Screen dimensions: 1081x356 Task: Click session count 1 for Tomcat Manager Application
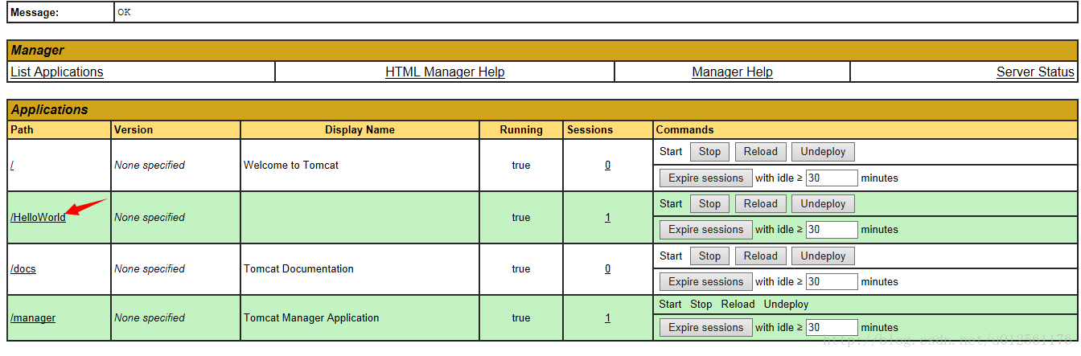607,318
